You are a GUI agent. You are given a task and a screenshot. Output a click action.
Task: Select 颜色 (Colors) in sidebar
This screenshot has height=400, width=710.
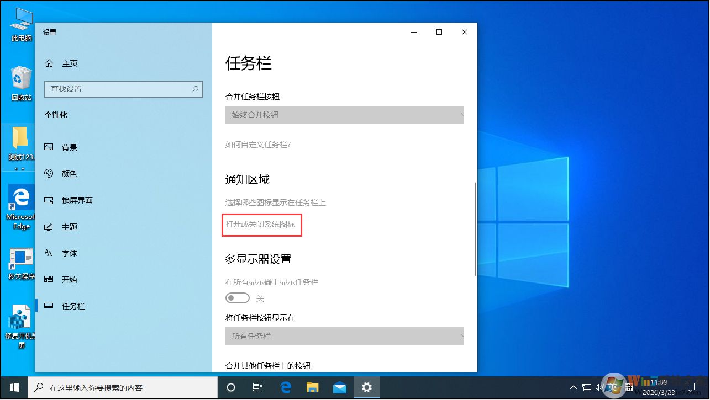70,173
